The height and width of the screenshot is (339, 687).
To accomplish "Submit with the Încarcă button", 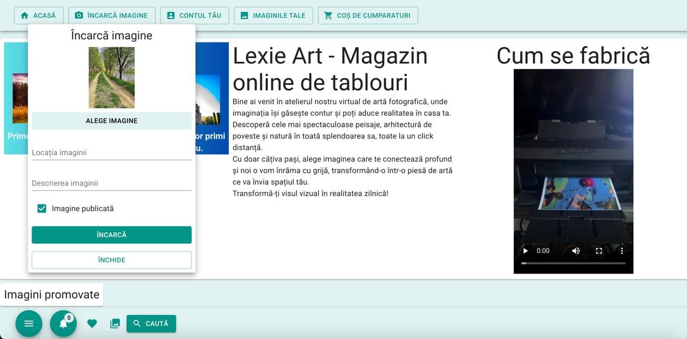I will click(x=112, y=235).
